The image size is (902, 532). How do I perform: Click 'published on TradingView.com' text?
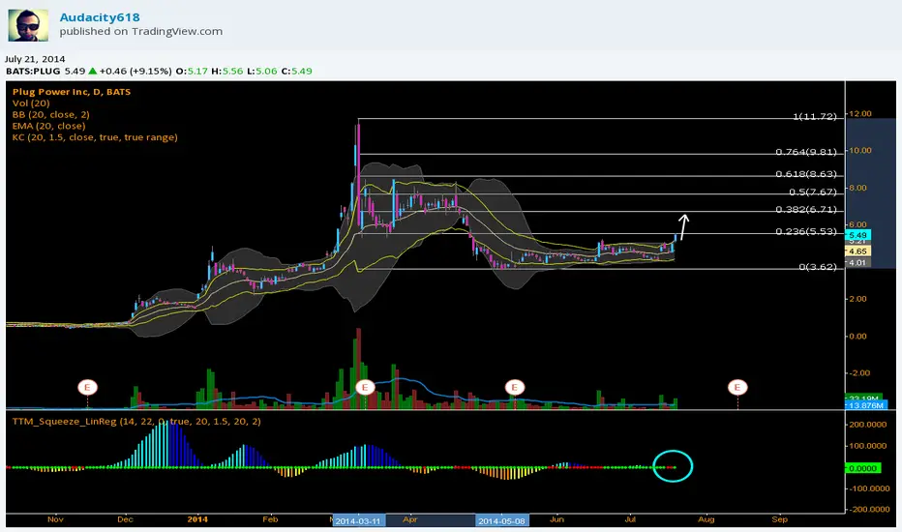pyautogui.click(x=141, y=32)
